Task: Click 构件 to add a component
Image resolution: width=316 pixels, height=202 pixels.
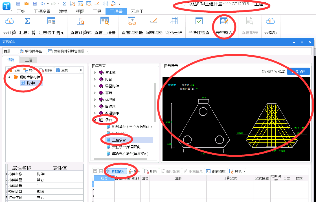Action: tap(30, 70)
